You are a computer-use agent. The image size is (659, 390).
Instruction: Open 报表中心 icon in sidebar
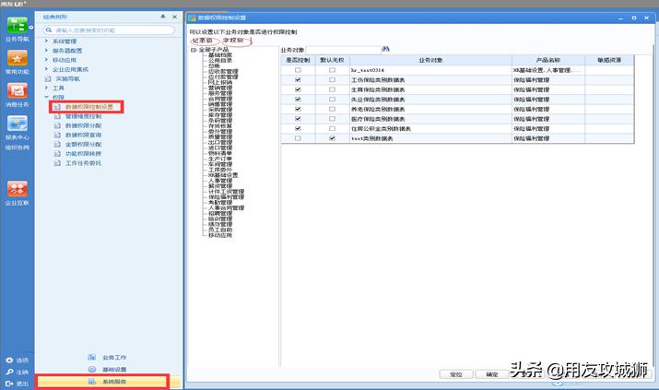[x=17, y=124]
